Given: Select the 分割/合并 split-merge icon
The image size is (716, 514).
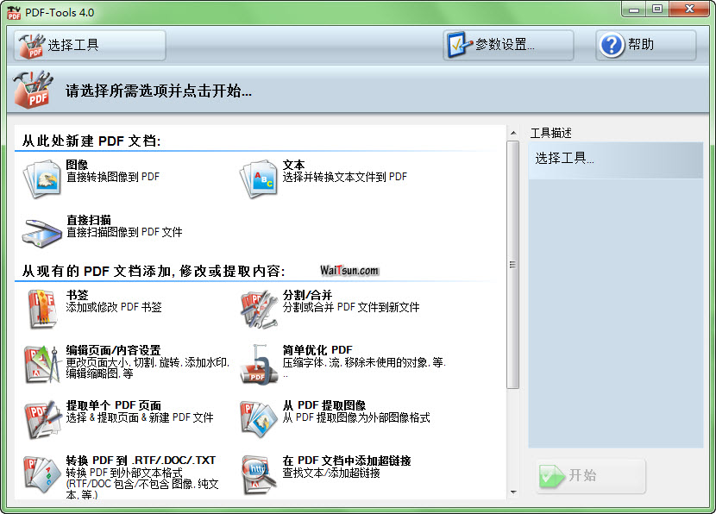Looking at the screenshot, I should tap(258, 308).
